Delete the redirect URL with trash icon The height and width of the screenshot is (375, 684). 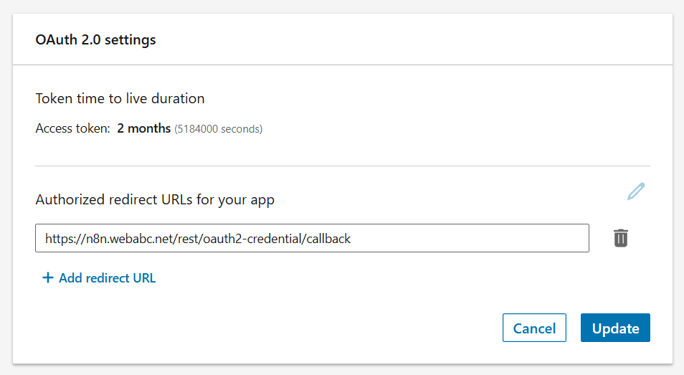pyautogui.click(x=621, y=238)
